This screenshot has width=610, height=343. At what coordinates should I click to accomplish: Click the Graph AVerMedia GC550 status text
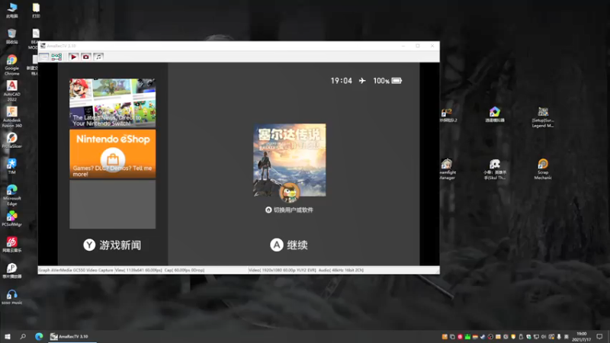pos(75,270)
